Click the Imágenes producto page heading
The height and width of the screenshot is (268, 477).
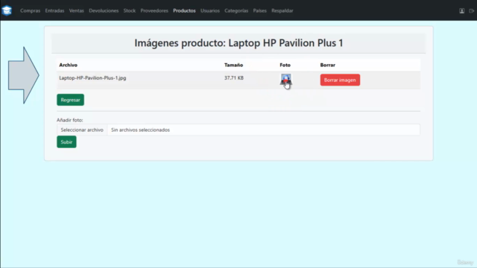(x=238, y=43)
